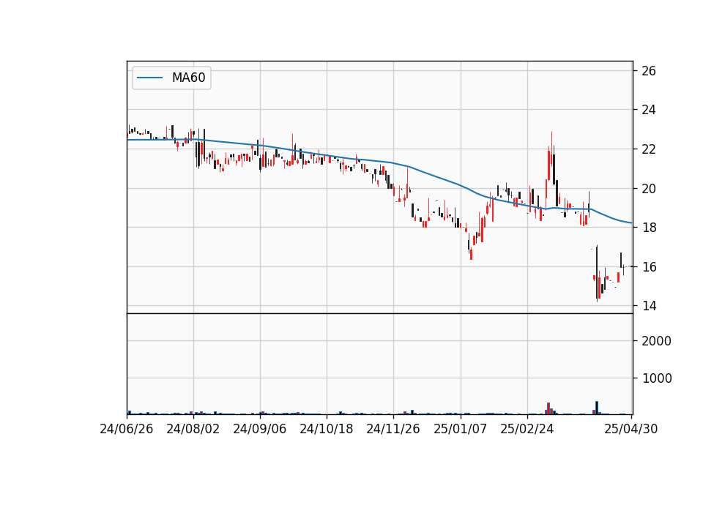Click the 22 price axis label

click(x=648, y=149)
